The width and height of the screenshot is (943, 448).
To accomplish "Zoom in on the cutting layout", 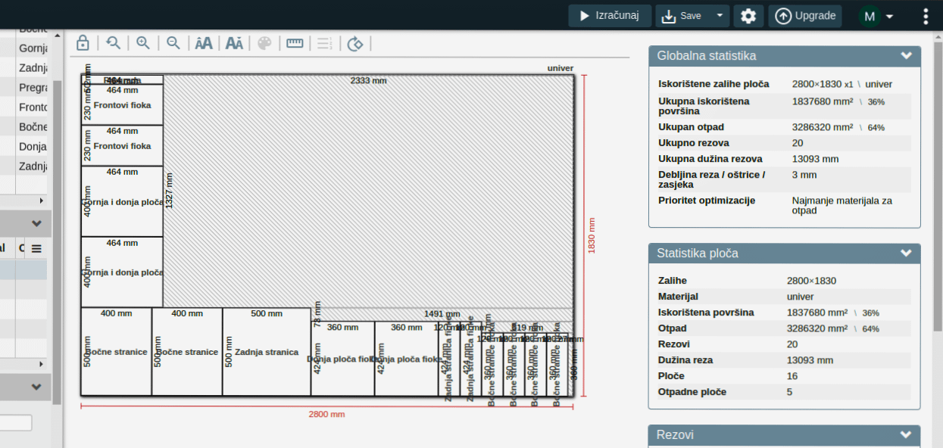I will (x=143, y=43).
